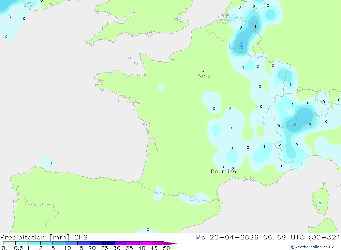The width and height of the screenshot is (341, 250).
Task: Pick the 10–15 mm legend swatch
Action: coord(71,243)
